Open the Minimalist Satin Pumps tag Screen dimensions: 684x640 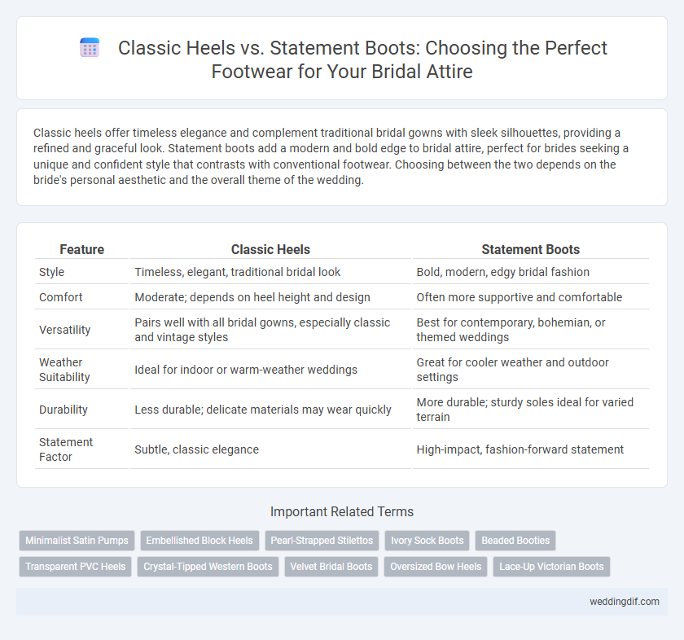tap(77, 540)
